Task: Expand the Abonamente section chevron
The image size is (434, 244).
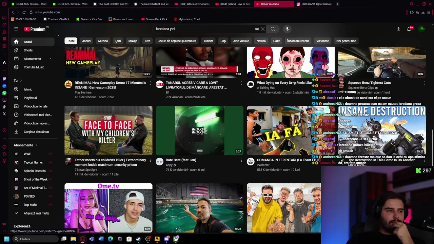Action: [x=36, y=145]
